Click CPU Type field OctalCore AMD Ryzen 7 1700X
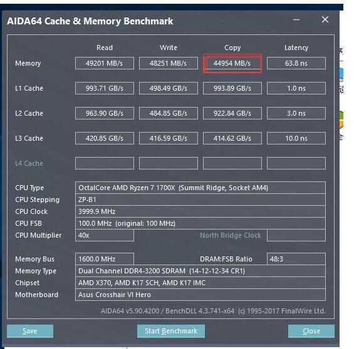Screen dimensions: 354x349 click(x=200, y=188)
